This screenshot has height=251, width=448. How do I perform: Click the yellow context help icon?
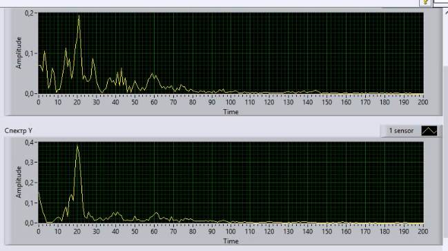[x=425, y=2]
